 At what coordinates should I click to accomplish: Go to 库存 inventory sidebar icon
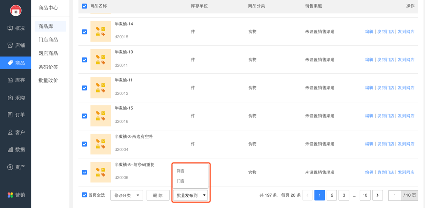(x=10, y=80)
